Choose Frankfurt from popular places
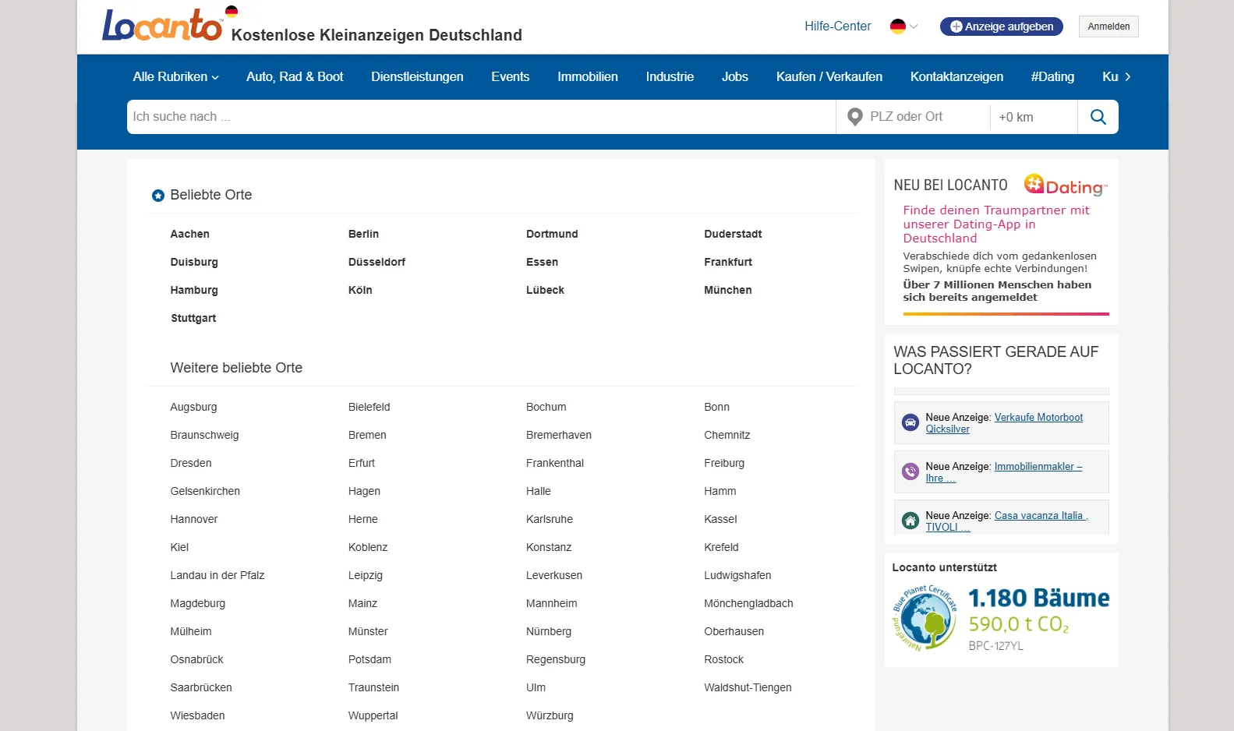This screenshot has width=1234, height=731. [728, 262]
